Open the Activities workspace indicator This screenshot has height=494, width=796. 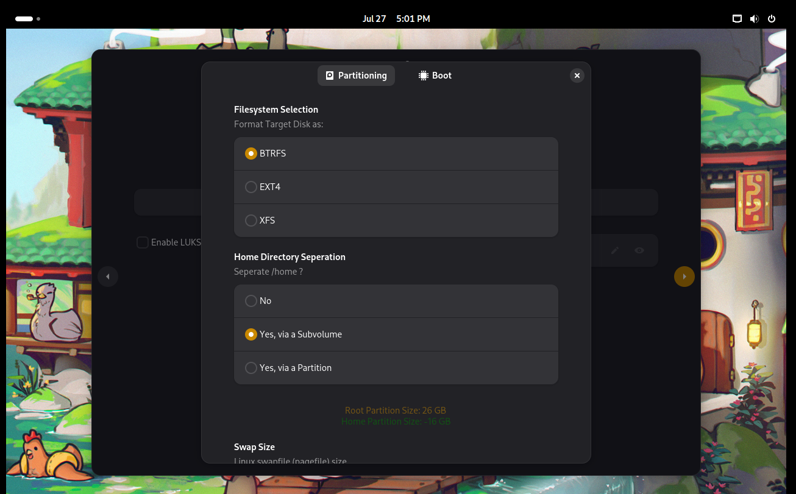click(x=27, y=19)
